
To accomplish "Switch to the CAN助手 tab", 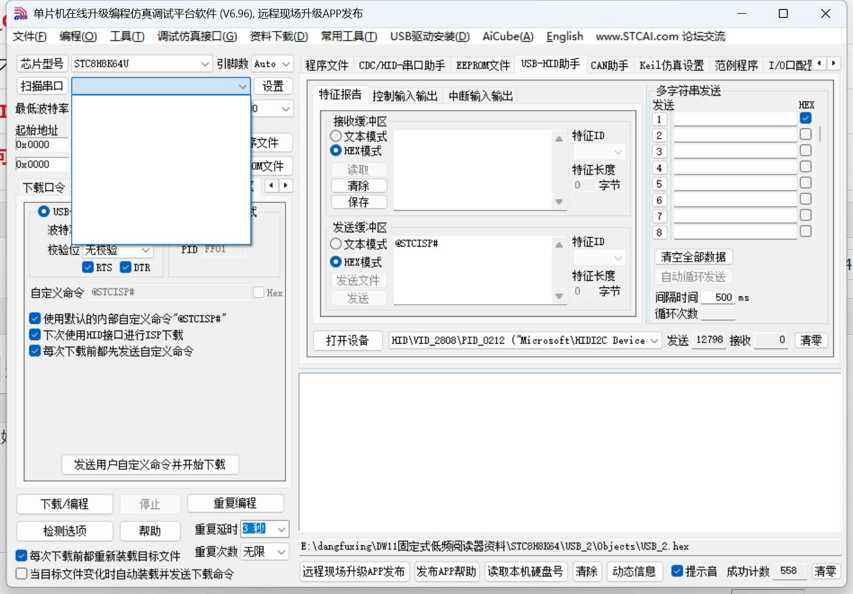I will [609, 65].
